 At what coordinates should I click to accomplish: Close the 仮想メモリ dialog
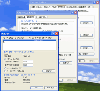[56, 34]
